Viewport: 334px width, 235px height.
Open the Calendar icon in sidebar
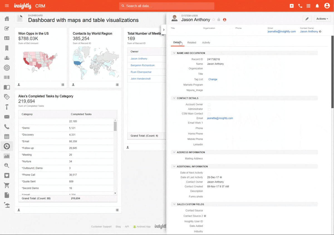pyautogui.click(x=7, y=136)
